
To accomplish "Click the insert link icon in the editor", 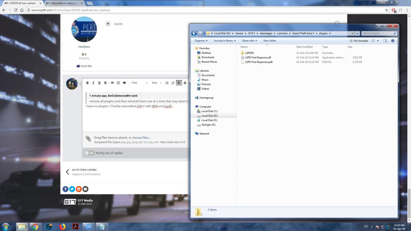I will pyautogui.click(x=112, y=83).
